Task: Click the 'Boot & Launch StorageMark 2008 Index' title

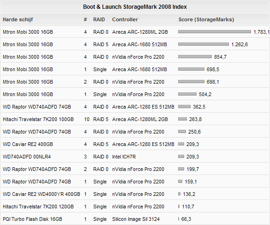Action: point(135,7)
